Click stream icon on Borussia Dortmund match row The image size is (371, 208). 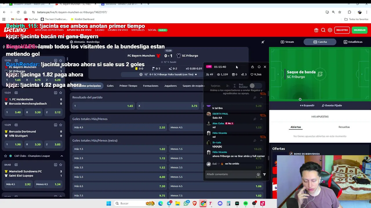(16, 125)
